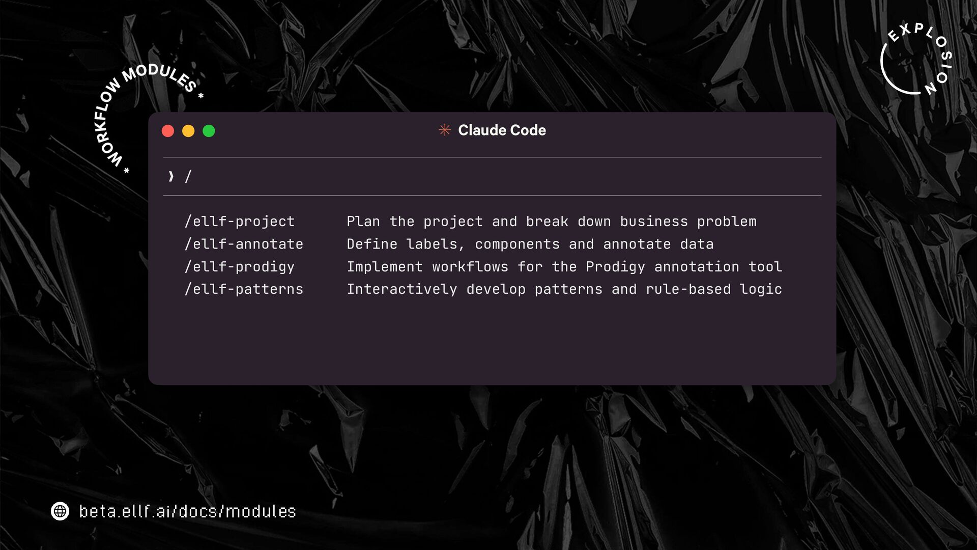
Task: Click empty area of the prompt input line
Action: 509,177
